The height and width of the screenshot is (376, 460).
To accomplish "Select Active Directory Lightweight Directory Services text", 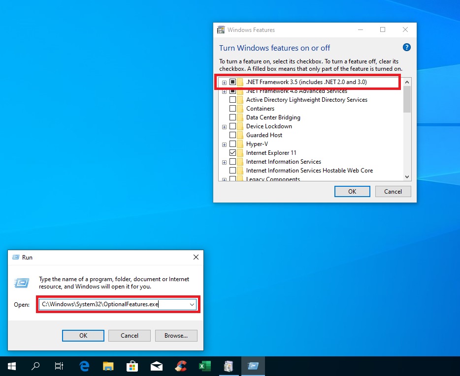I will pos(306,100).
